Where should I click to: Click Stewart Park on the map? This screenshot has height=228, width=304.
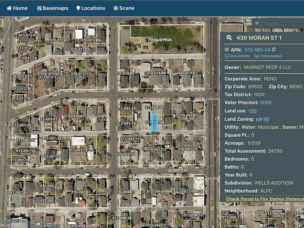coord(161,40)
